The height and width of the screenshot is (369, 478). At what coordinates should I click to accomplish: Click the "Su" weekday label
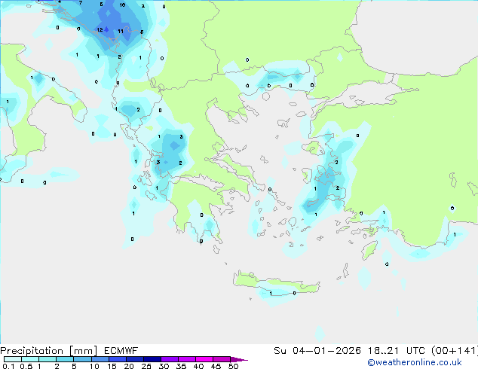(x=280, y=351)
